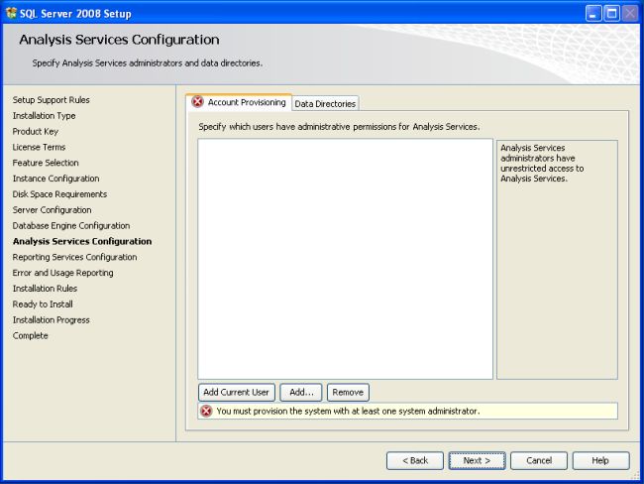Click the Add Current User button
Viewport: 644px width, 484px height.
236,393
